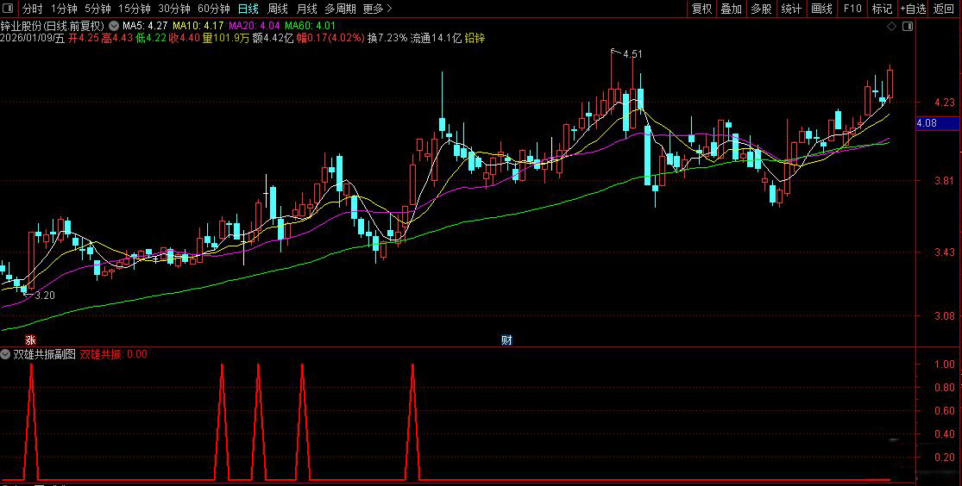Click the 双雄共振副图 indicator name
Screen dimensions: 962x486
tap(45, 353)
